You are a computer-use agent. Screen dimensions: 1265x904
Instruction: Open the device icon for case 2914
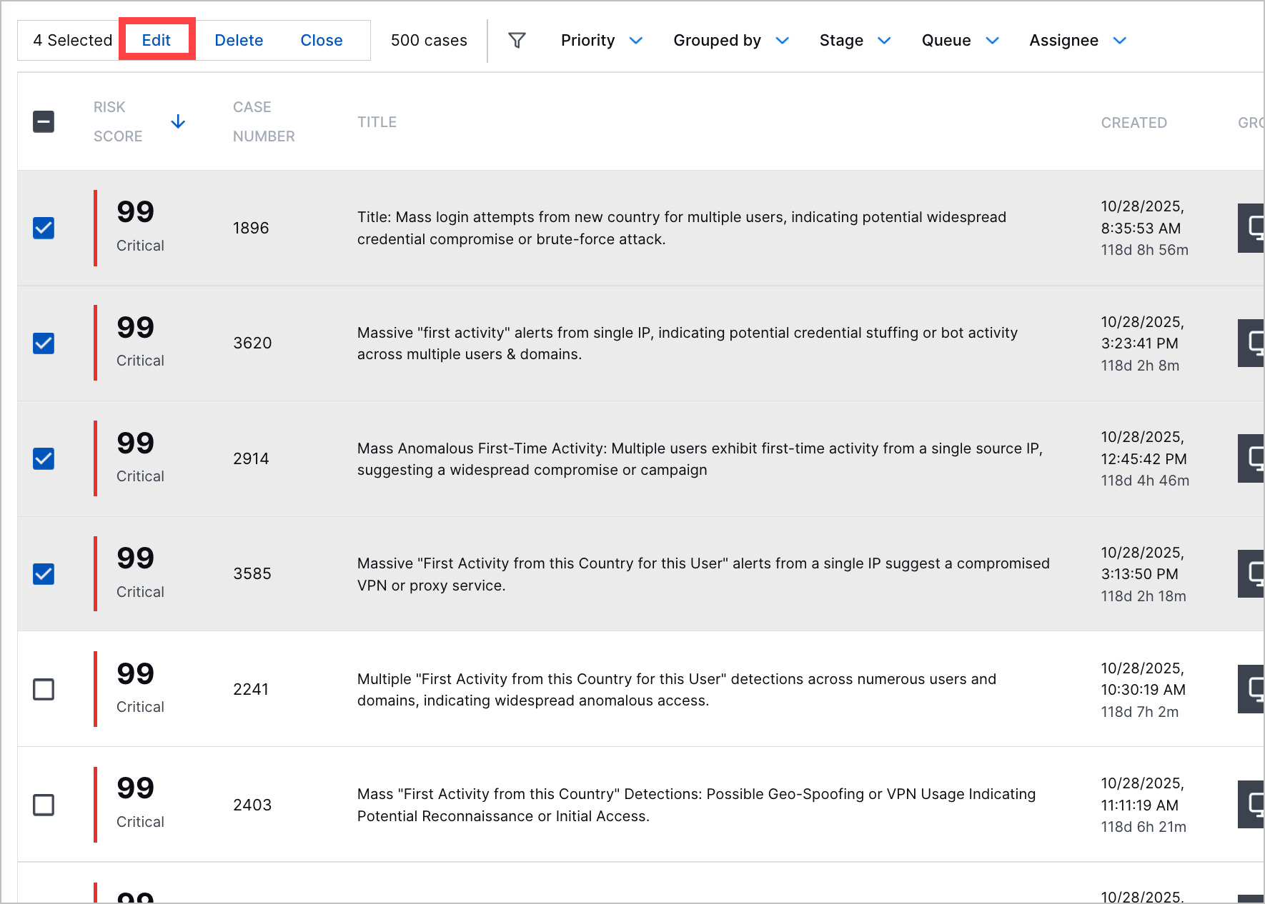pyautogui.click(x=1252, y=458)
